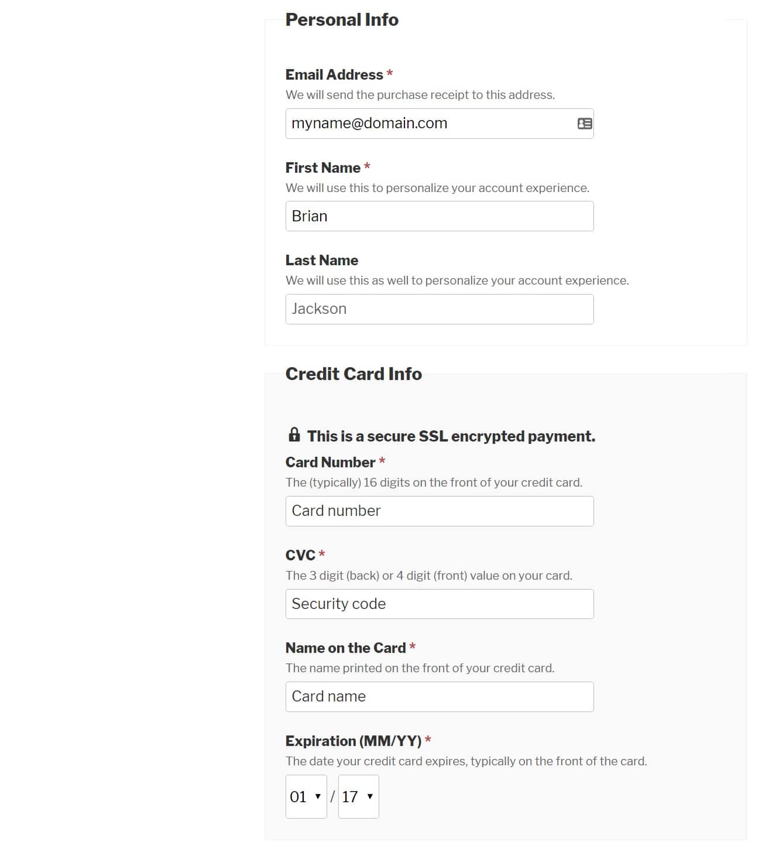Expand the month selector arrow
Screen dimensions: 762x852
tap(317, 796)
